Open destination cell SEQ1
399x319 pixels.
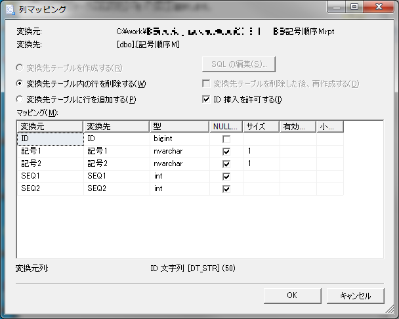tap(117, 176)
